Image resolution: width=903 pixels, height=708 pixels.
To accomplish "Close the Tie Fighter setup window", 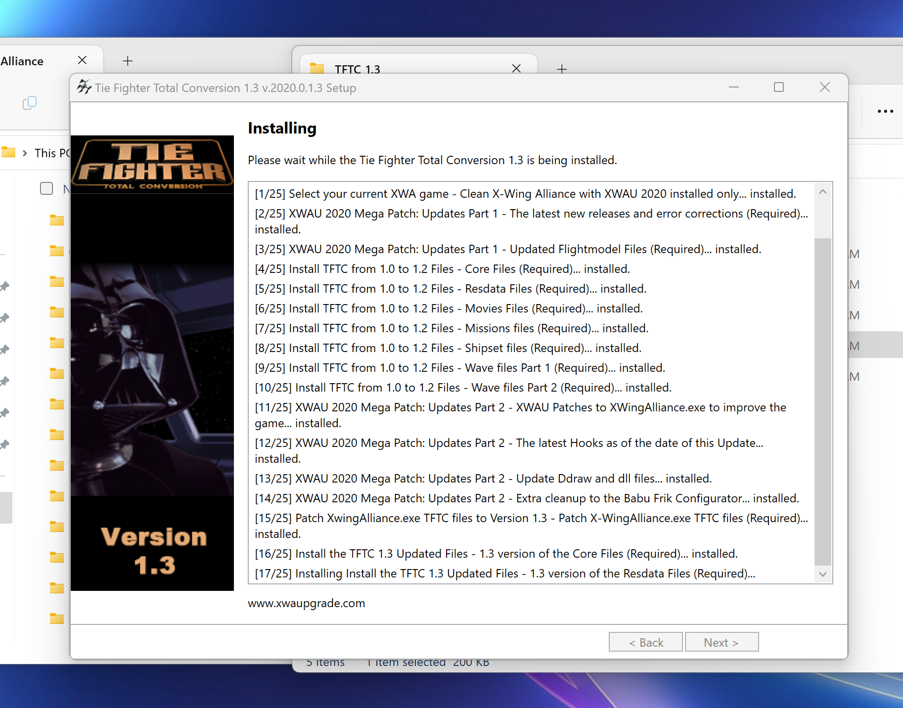I will pos(824,88).
